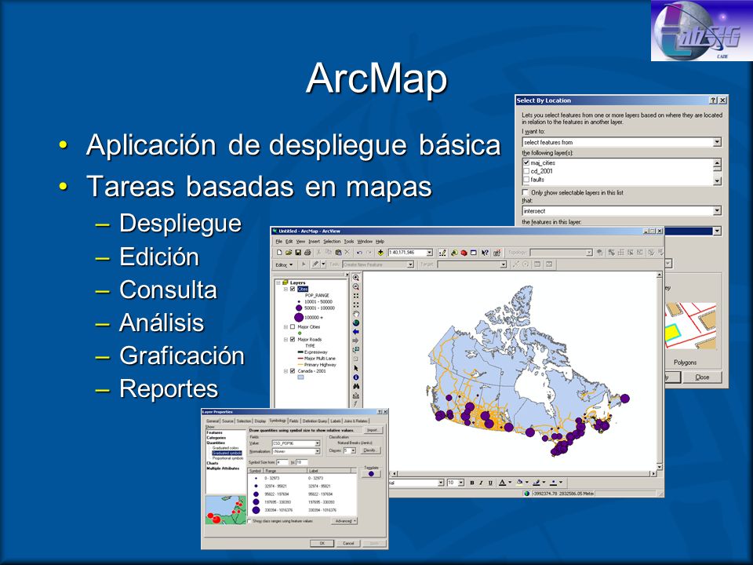This screenshot has height=565, width=753.
Task: Open the Insert menu in ArcMap
Action: [x=314, y=241]
